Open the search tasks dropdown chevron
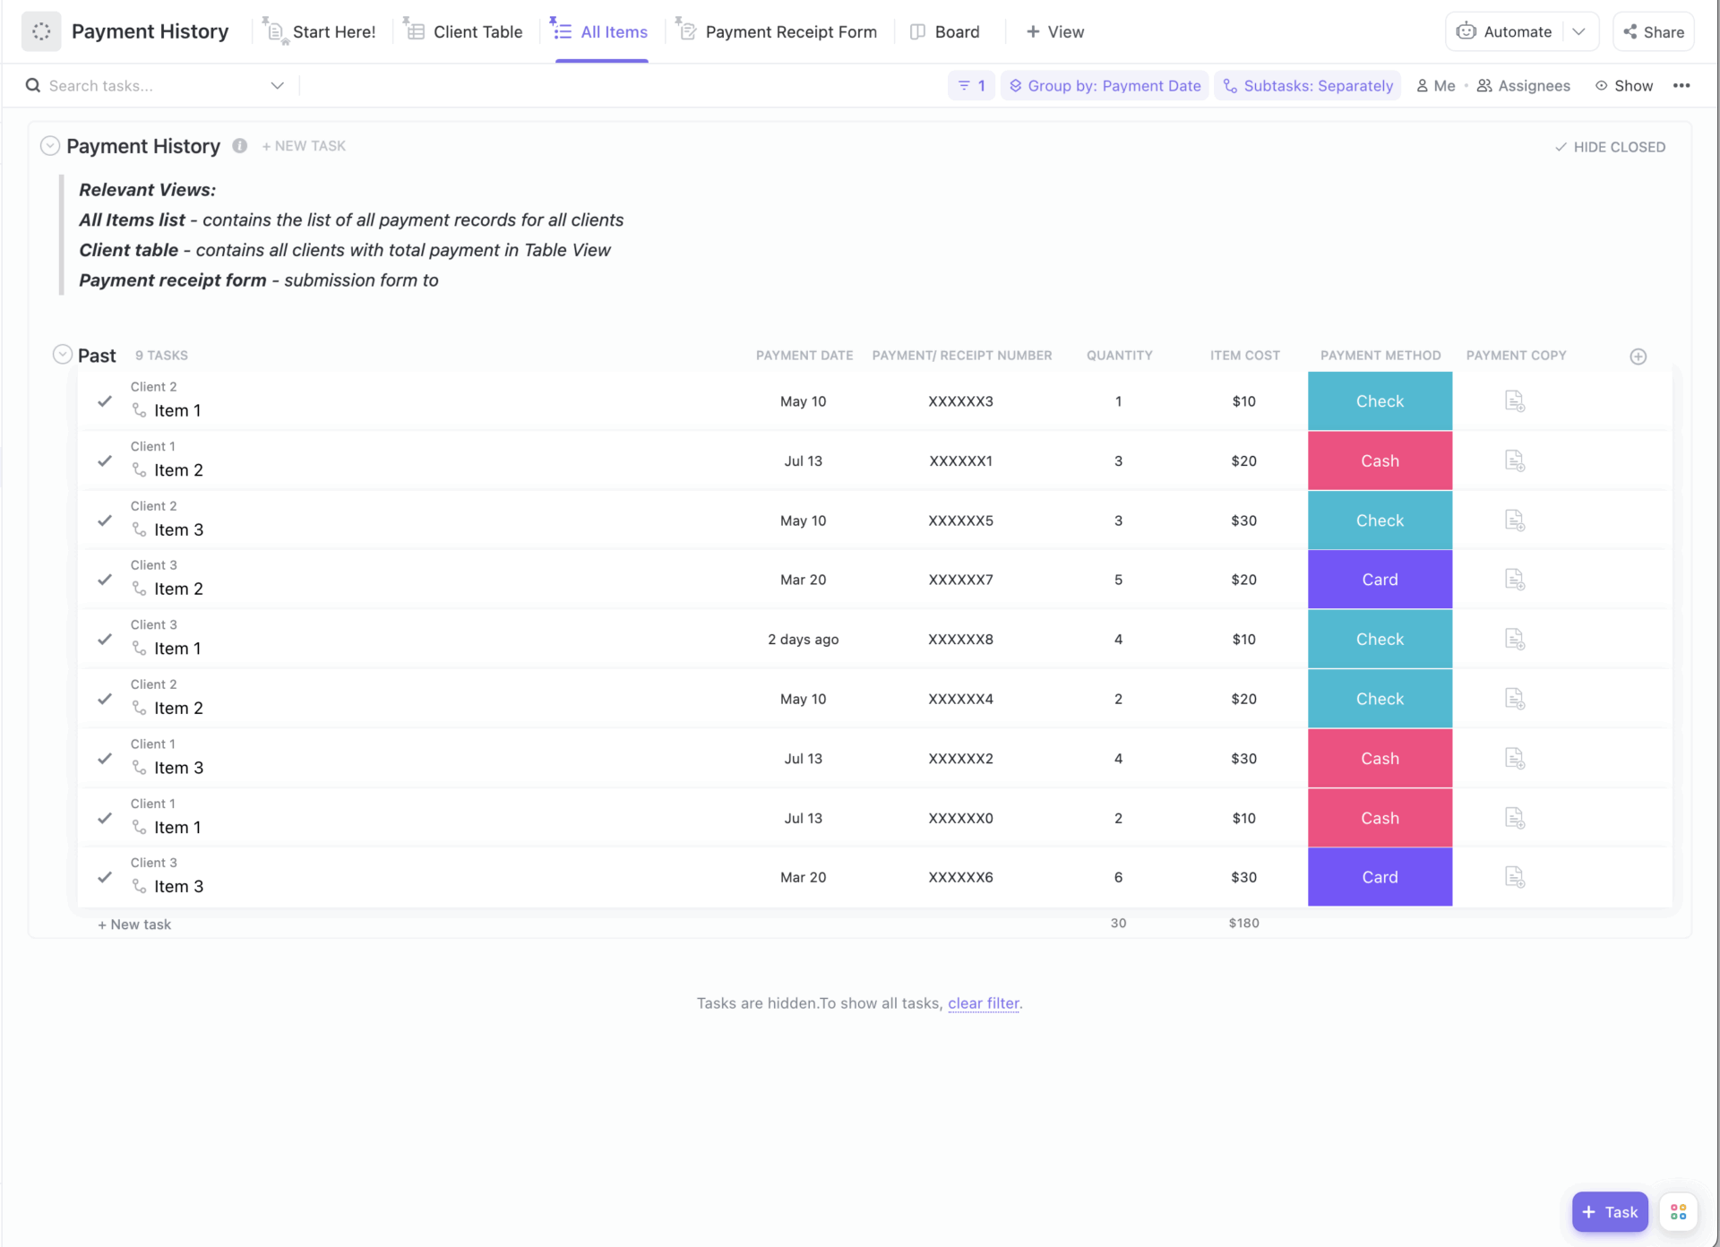The width and height of the screenshot is (1720, 1247). point(277,85)
